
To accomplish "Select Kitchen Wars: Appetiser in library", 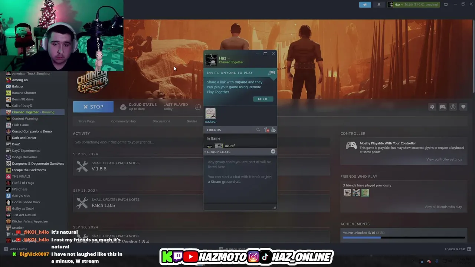I will tap(30, 221).
